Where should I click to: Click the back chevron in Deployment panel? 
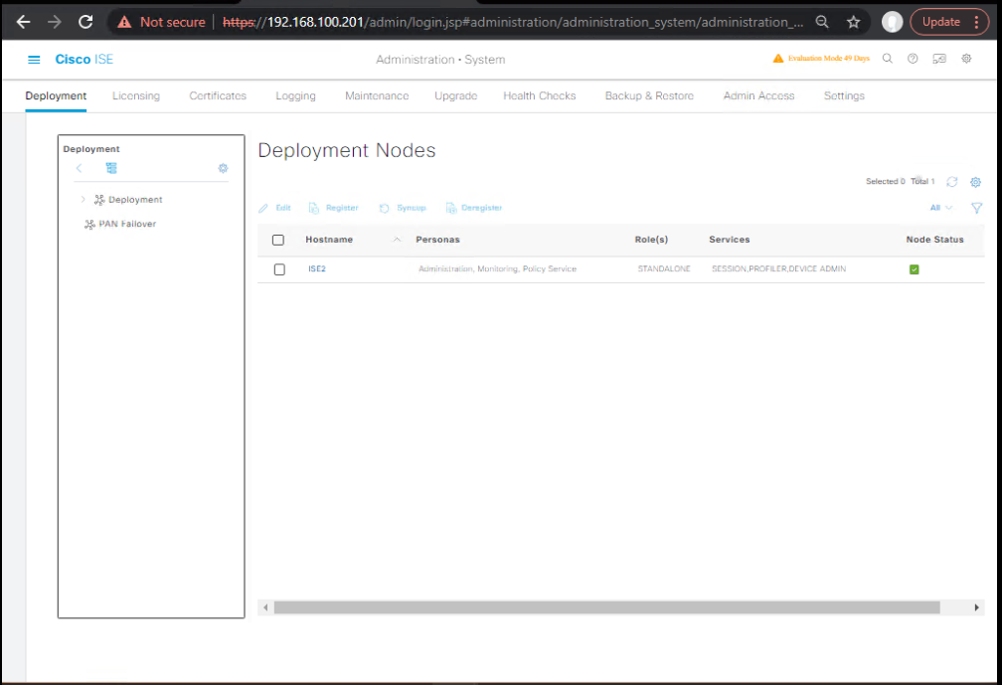pos(79,168)
